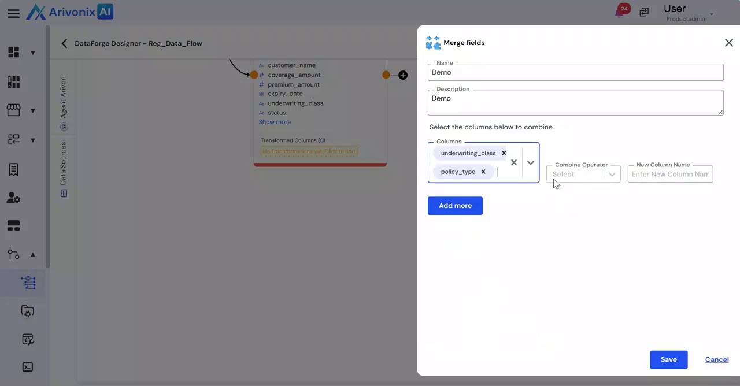Click the Add more button
The height and width of the screenshot is (386, 740).
[455, 206]
